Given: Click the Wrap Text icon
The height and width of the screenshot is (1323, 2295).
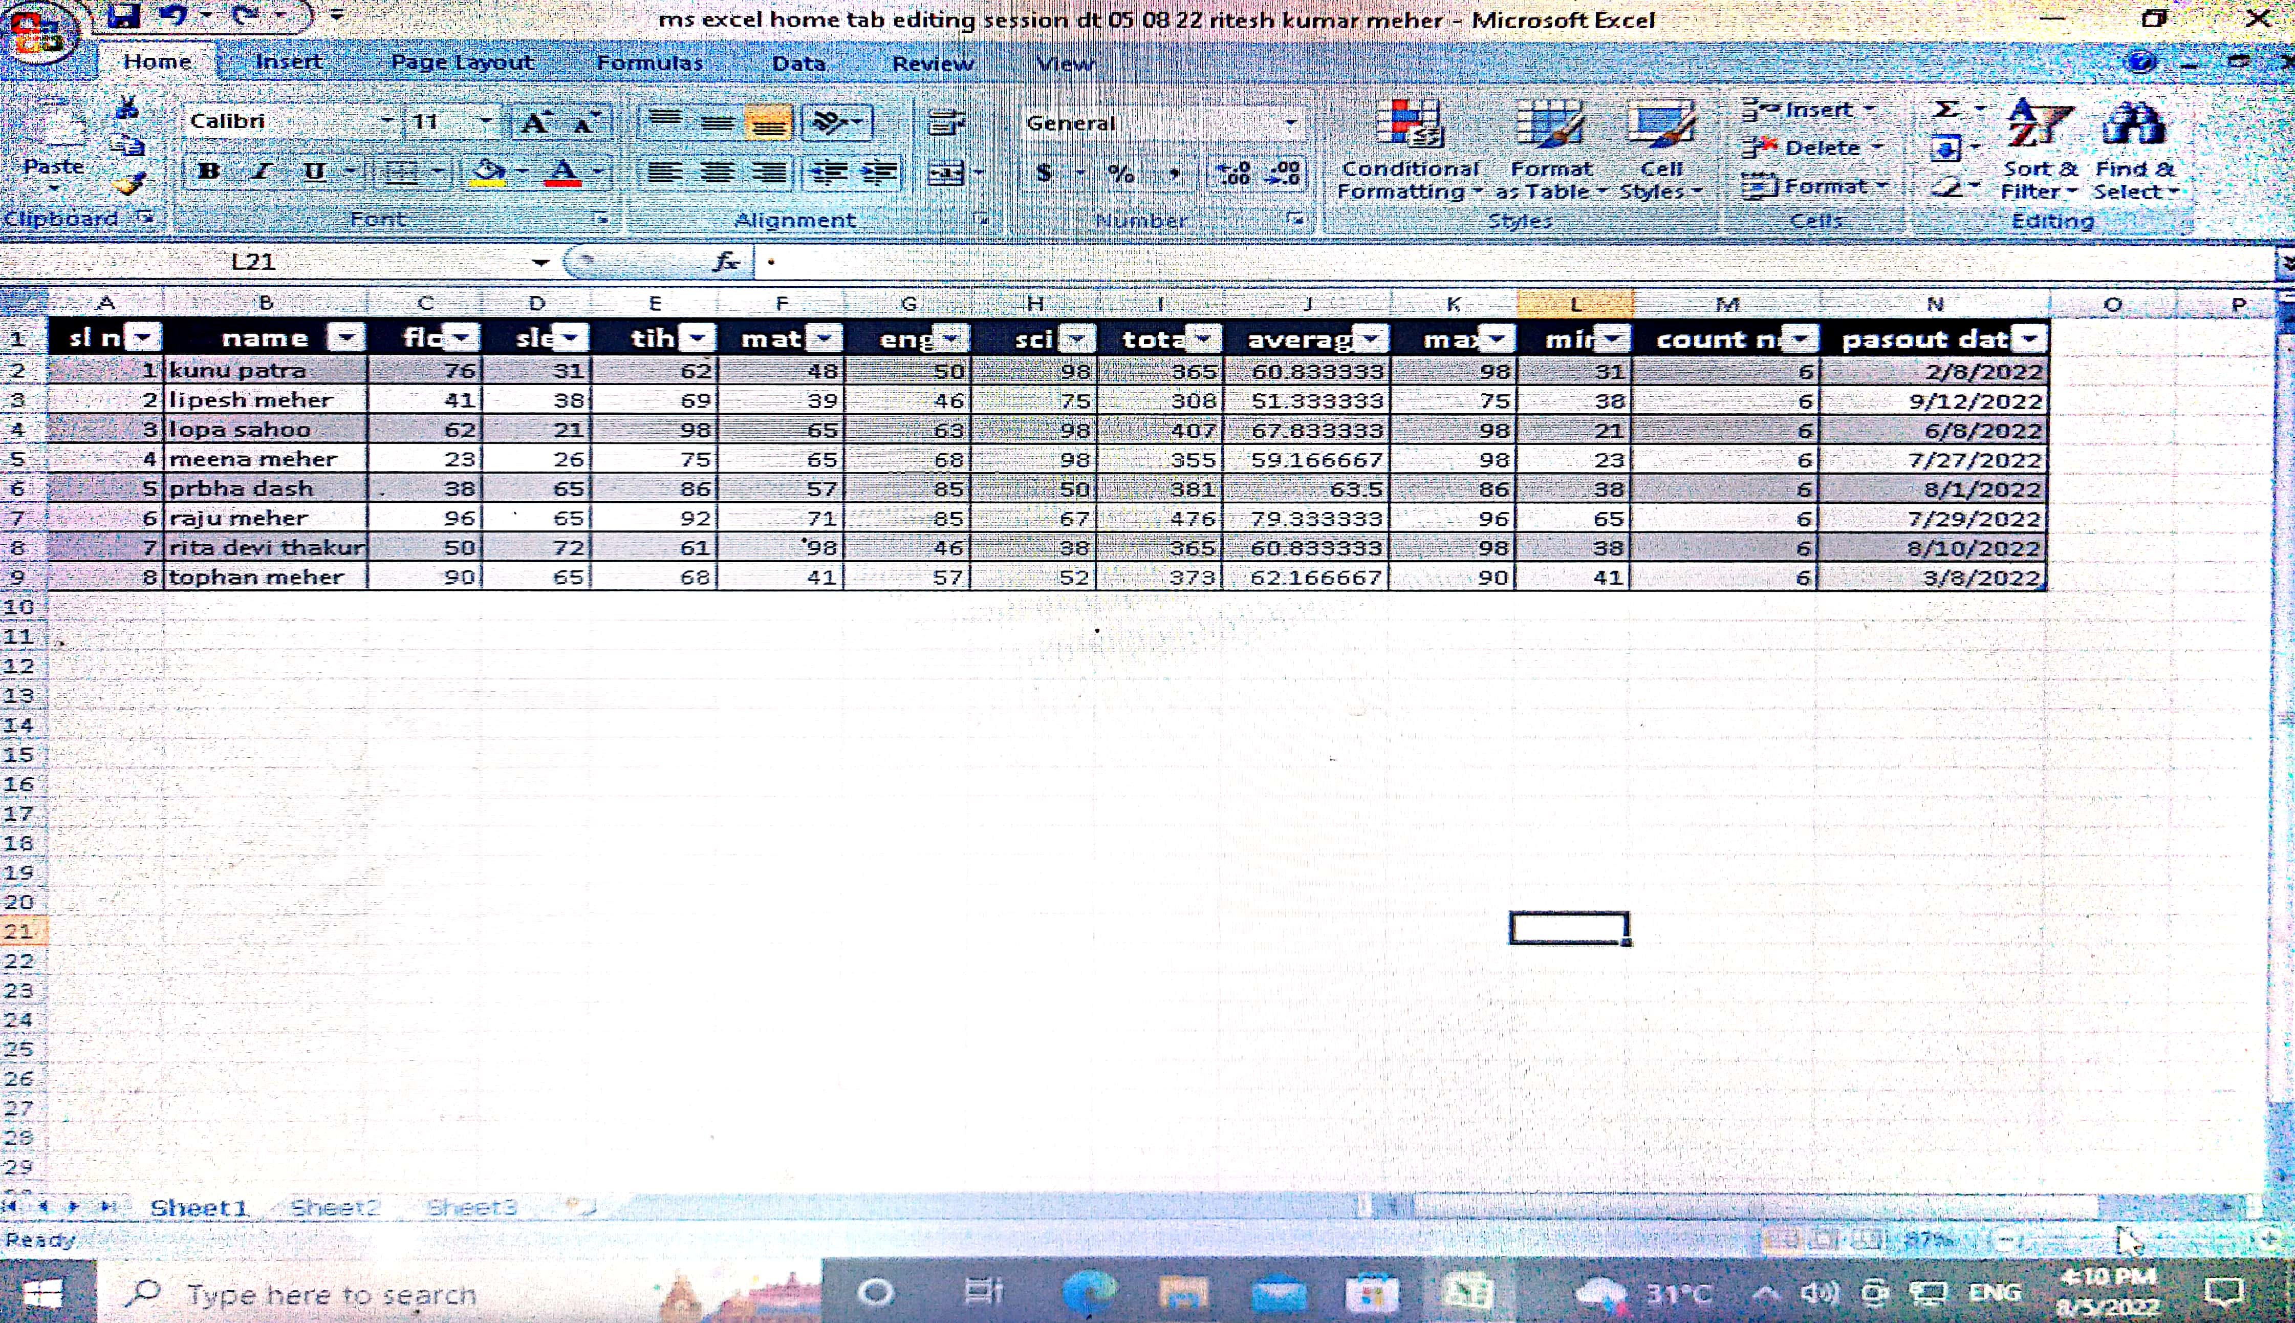Looking at the screenshot, I should (946, 123).
